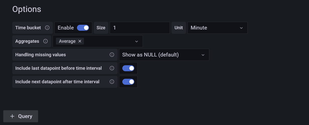The image size is (309, 125).
Task: Click the Time bucket info icon
Action: 47,28
